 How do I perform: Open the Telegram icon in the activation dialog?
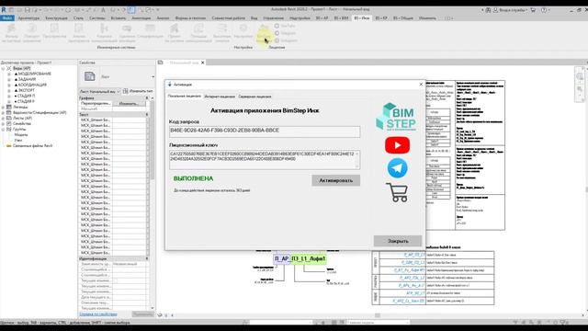tap(397, 167)
